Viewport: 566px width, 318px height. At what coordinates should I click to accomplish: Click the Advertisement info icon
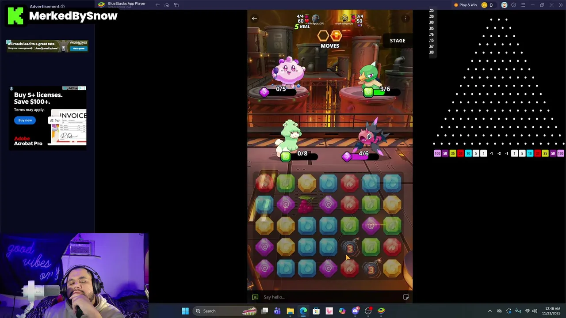(x=62, y=7)
